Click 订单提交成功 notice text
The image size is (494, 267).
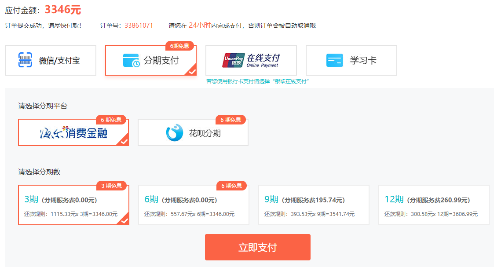(43, 26)
